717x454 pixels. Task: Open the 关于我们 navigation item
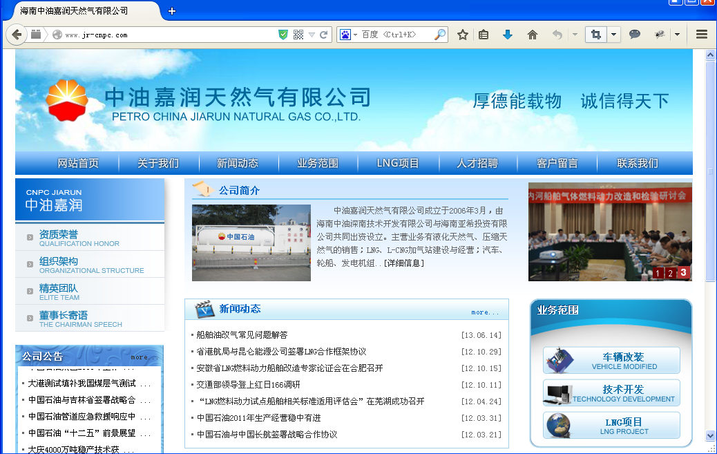pyautogui.click(x=158, y=163)
